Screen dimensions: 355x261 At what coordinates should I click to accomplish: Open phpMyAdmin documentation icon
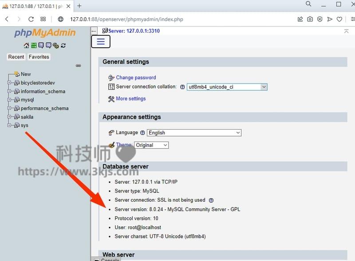pos(41,46)
